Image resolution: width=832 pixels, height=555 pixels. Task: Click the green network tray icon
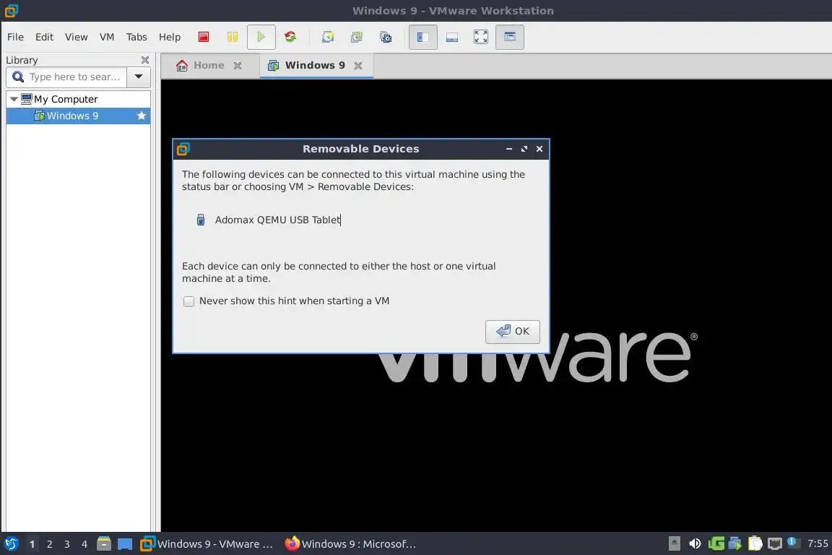716,543
